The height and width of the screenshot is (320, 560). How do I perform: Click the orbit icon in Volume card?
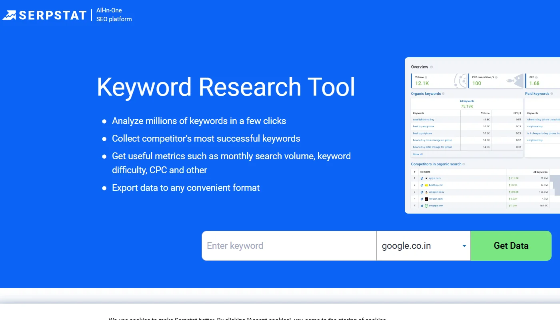click(461, 80)
